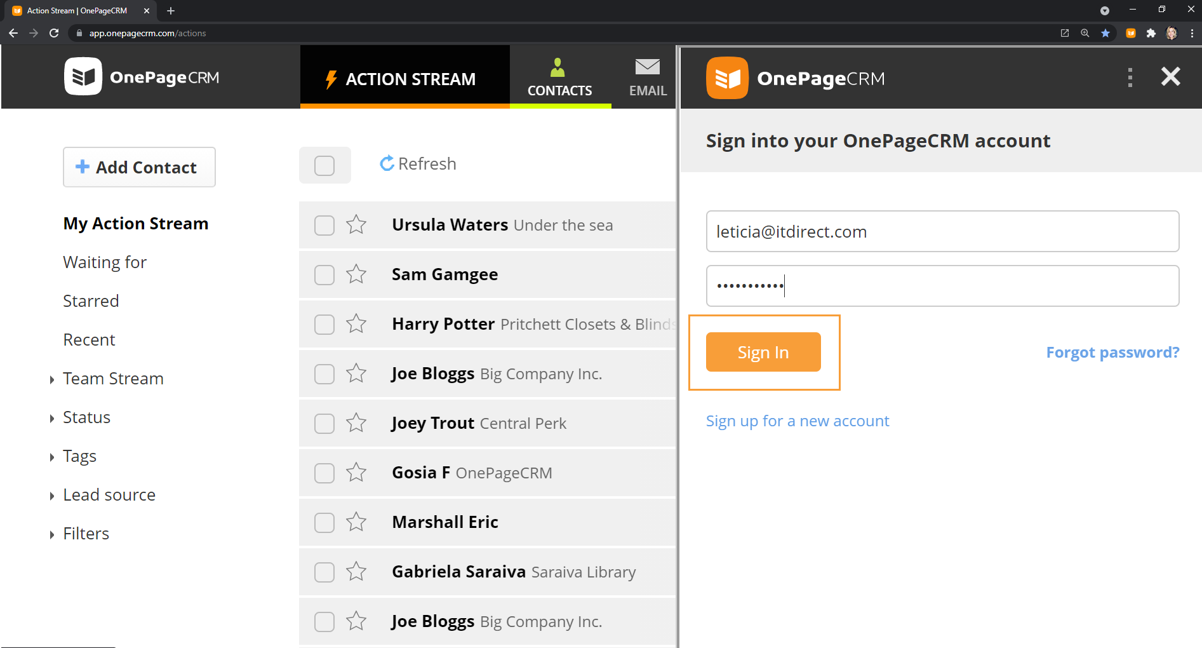Open the Harry Potter contact
Image resolution: width=1202 pixels, height=648 pixels.
pos(443,324)
